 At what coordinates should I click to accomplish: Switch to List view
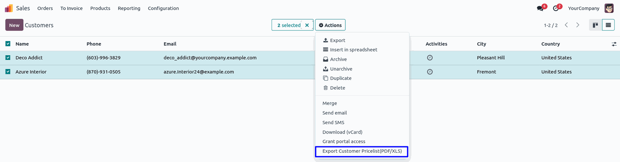pyautogui.click(x=608, y=25)
